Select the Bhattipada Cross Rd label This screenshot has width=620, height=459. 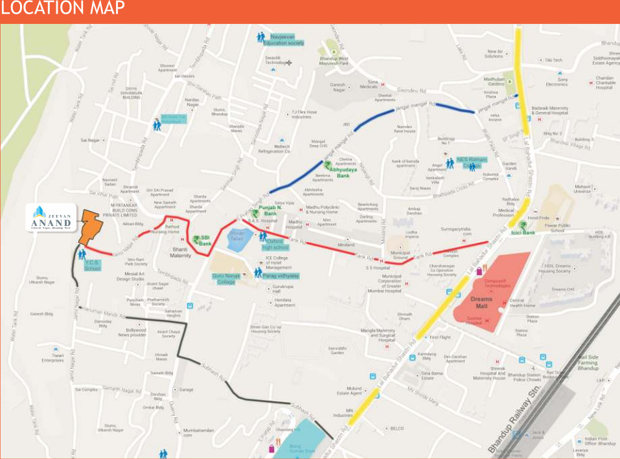pos(453,190)
